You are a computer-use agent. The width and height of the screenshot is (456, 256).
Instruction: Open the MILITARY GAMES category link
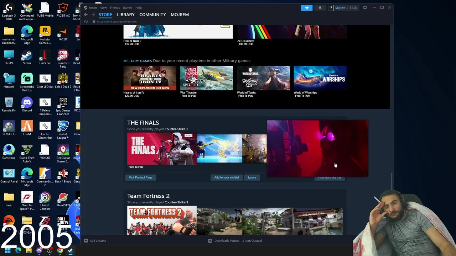pyautogui.click(x=138, y=61)
